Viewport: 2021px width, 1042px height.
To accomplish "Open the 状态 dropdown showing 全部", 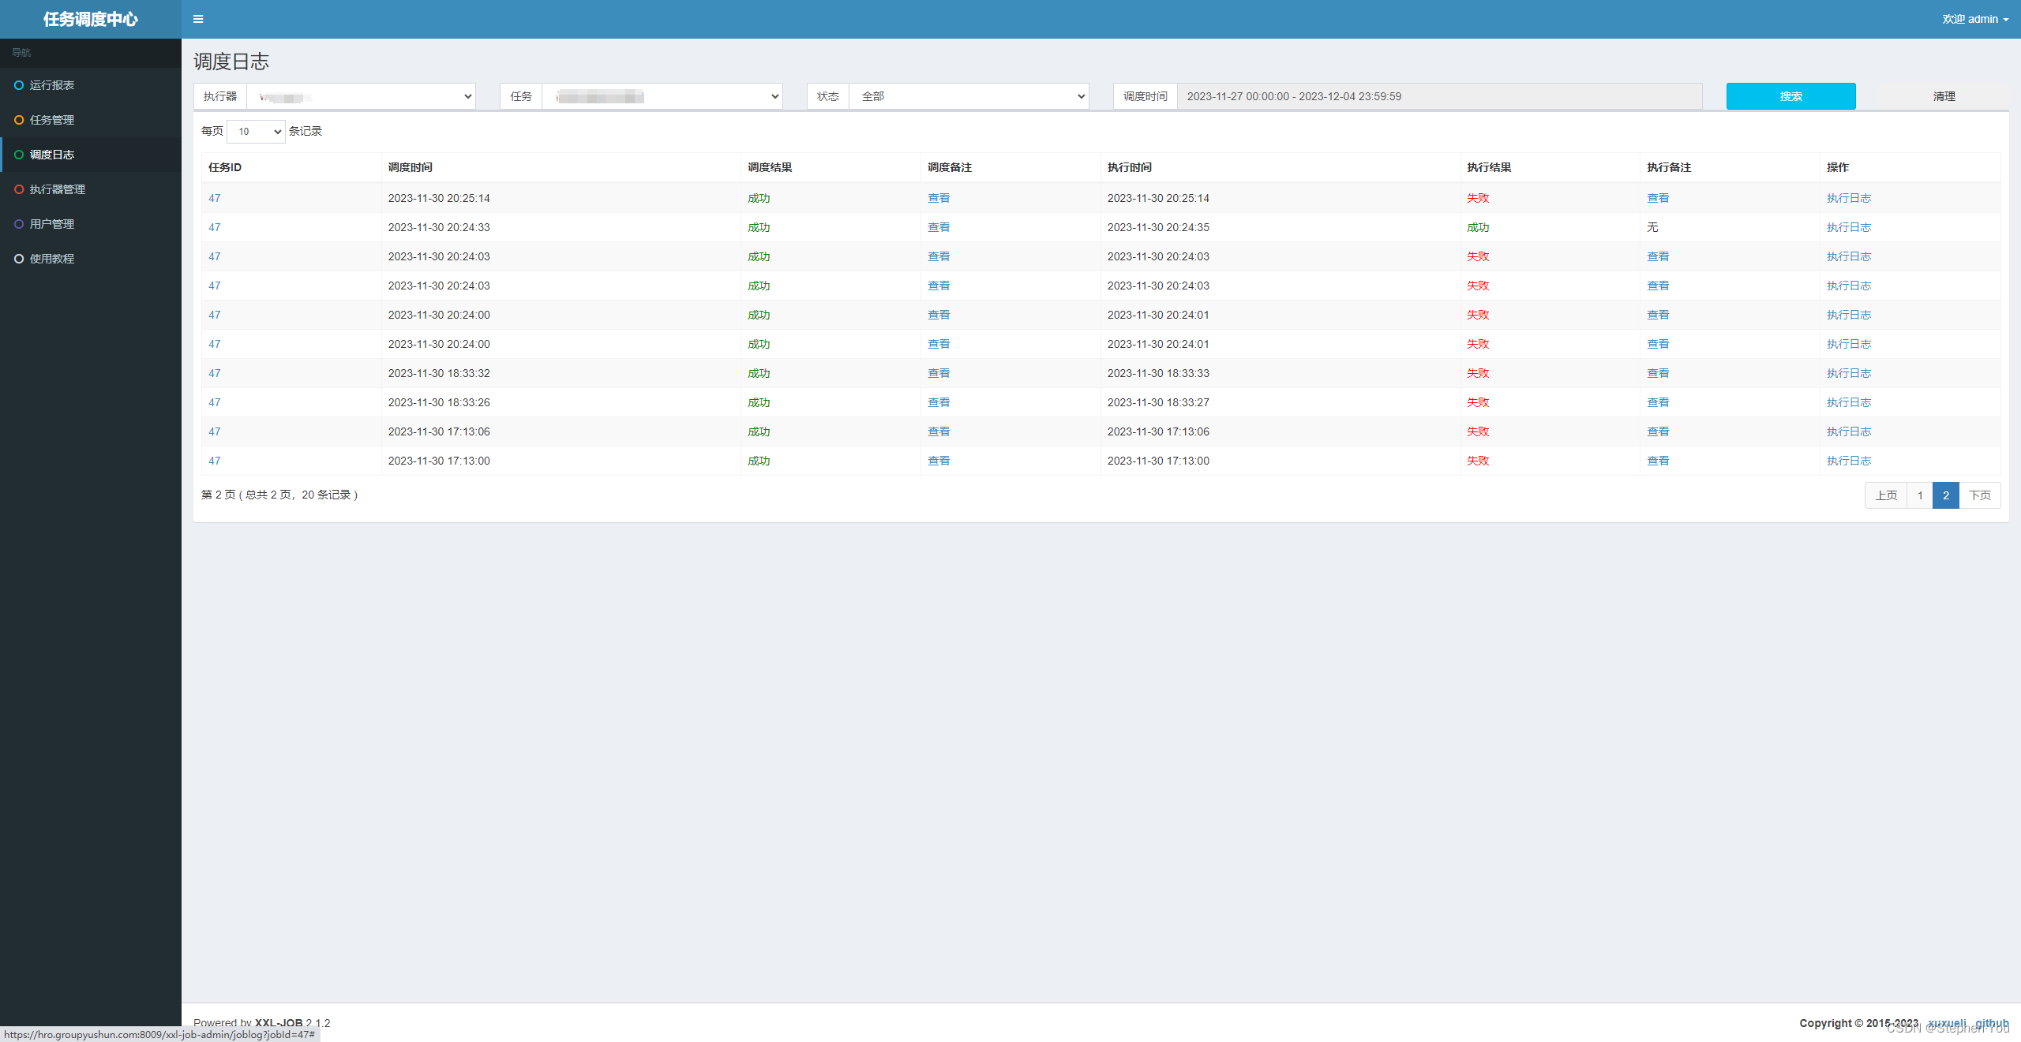I will [969, 96].
